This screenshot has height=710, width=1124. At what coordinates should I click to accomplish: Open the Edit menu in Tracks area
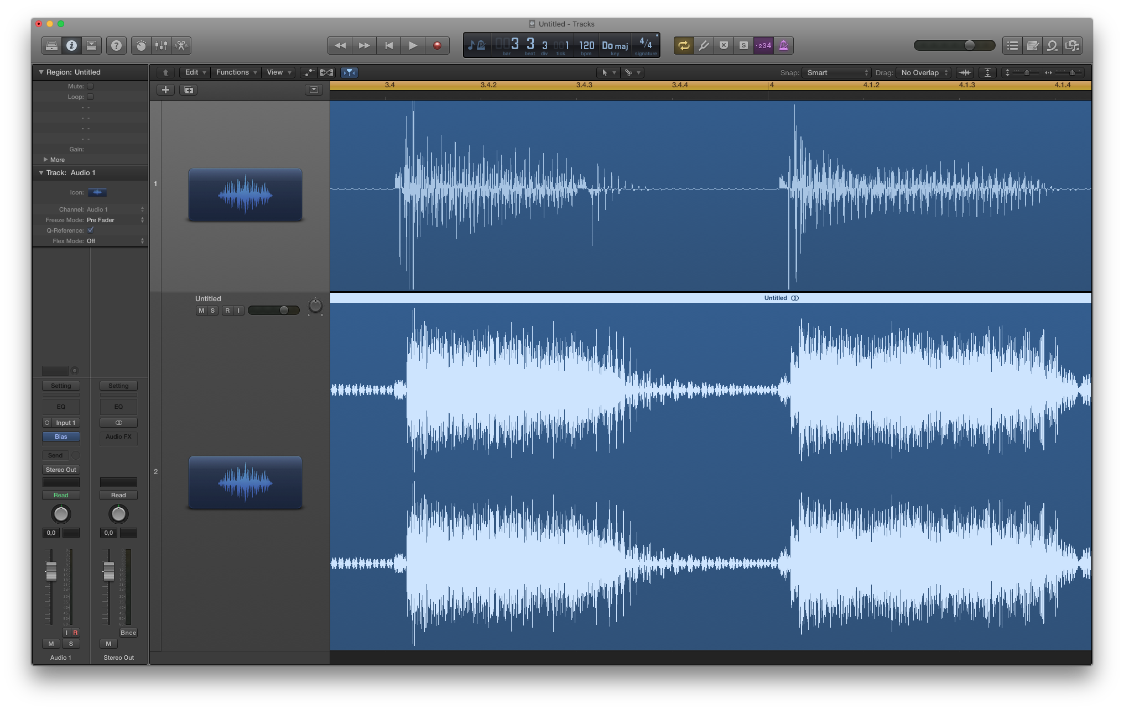(195, 72)
